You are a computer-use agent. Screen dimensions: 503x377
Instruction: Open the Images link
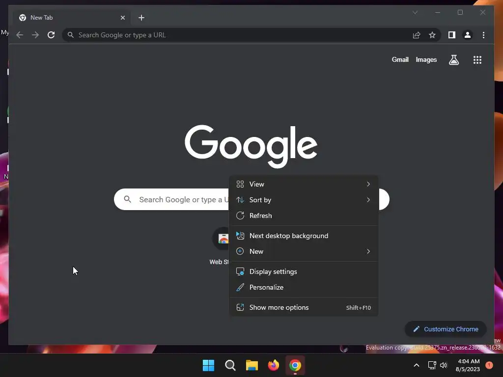pyautogui.click(x=426, y=59)
